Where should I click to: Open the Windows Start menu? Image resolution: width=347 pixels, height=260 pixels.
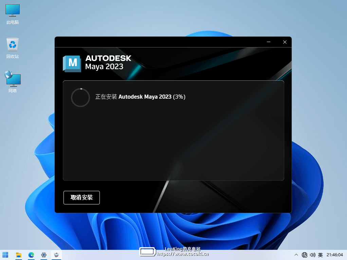point(5,255)
